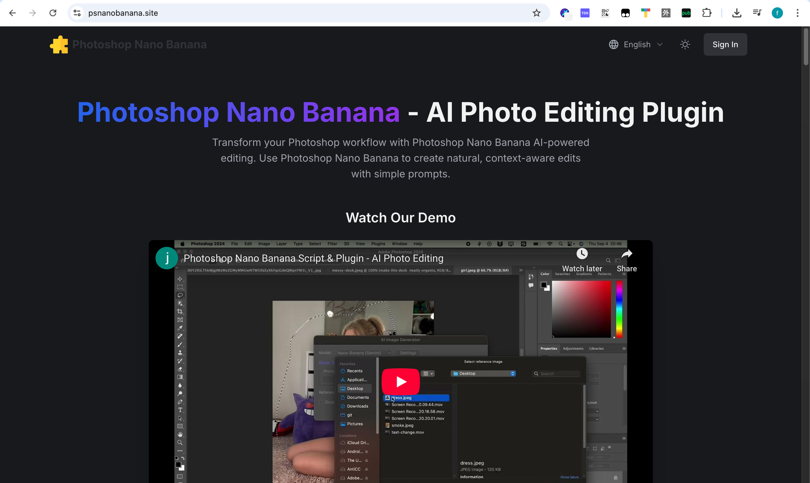810x483 pixels.
Task: Reload the psnanobanana.site page
Action: click(x=53, y=13)
